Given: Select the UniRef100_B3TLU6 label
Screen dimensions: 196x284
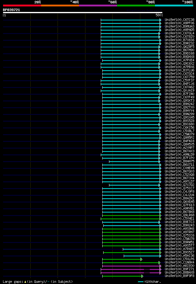Looking at the screenshot, I should tap(179, 70).
